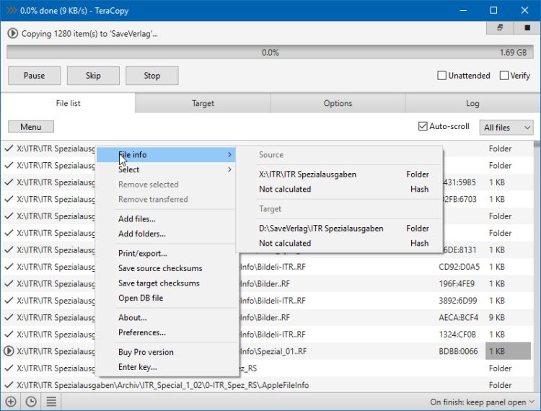Click the add-to-queue plus icon in the bottom bar
Screen dimensions: 541x411
[11, 402]
